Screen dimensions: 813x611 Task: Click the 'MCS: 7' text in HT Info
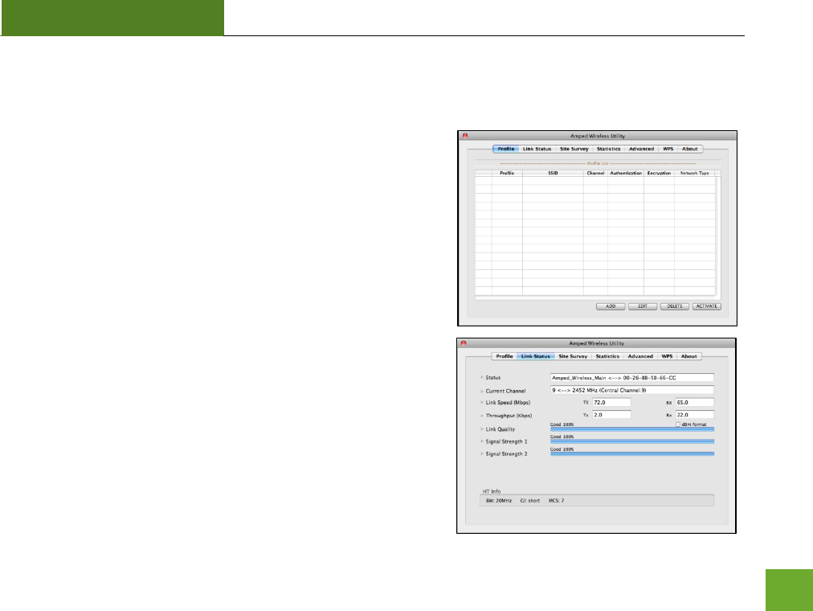[x=557, y=501]
